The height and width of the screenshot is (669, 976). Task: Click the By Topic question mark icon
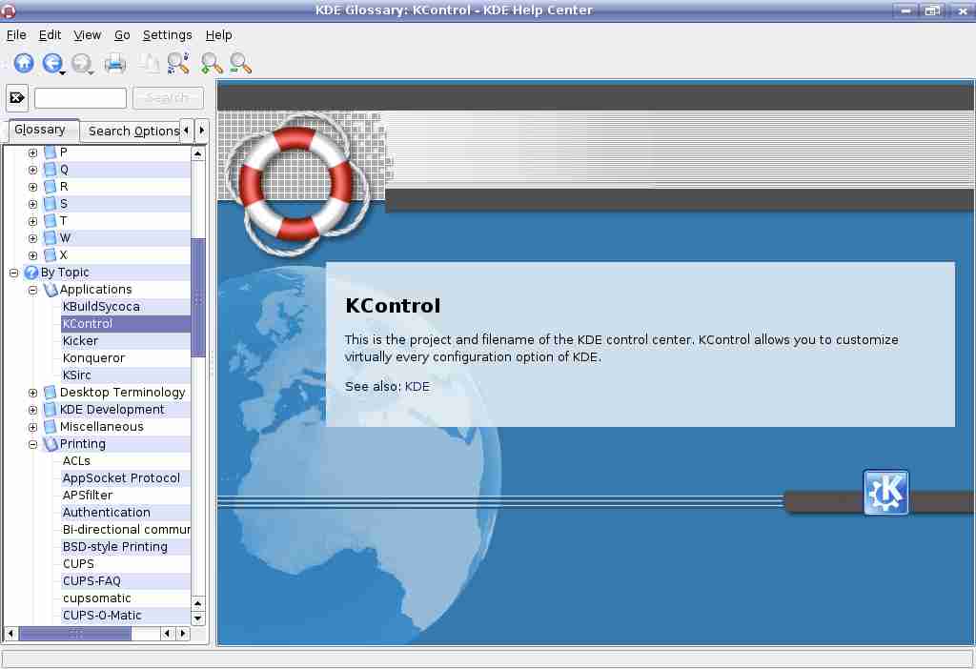(31, 272)
